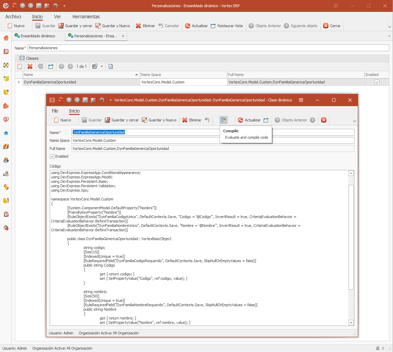The width and height of the screenshot is (393, 352).
Task: Open the home icon in left sidebar
Action: click(x=6, y=38)
